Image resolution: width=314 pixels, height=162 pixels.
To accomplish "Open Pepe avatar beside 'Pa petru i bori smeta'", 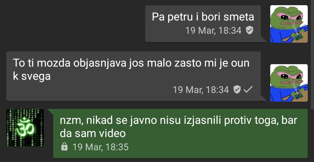I will pyautogui.click(x=289, y=24).
